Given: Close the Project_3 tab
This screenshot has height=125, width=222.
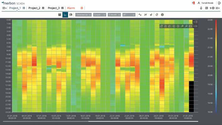Looking at the screenshot, I should point(62,8).
